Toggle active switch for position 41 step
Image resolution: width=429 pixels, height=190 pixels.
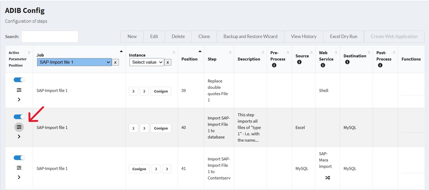point(19,158)
